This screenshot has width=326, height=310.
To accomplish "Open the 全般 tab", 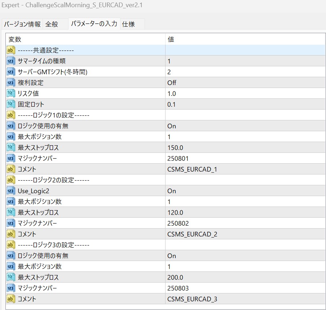I will point(51,24).
